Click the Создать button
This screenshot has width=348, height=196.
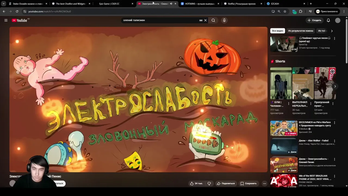pyautogui.click(x=314, y=20)
